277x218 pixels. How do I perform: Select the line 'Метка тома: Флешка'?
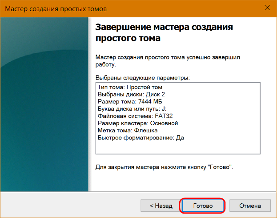[x=128, y=131]
